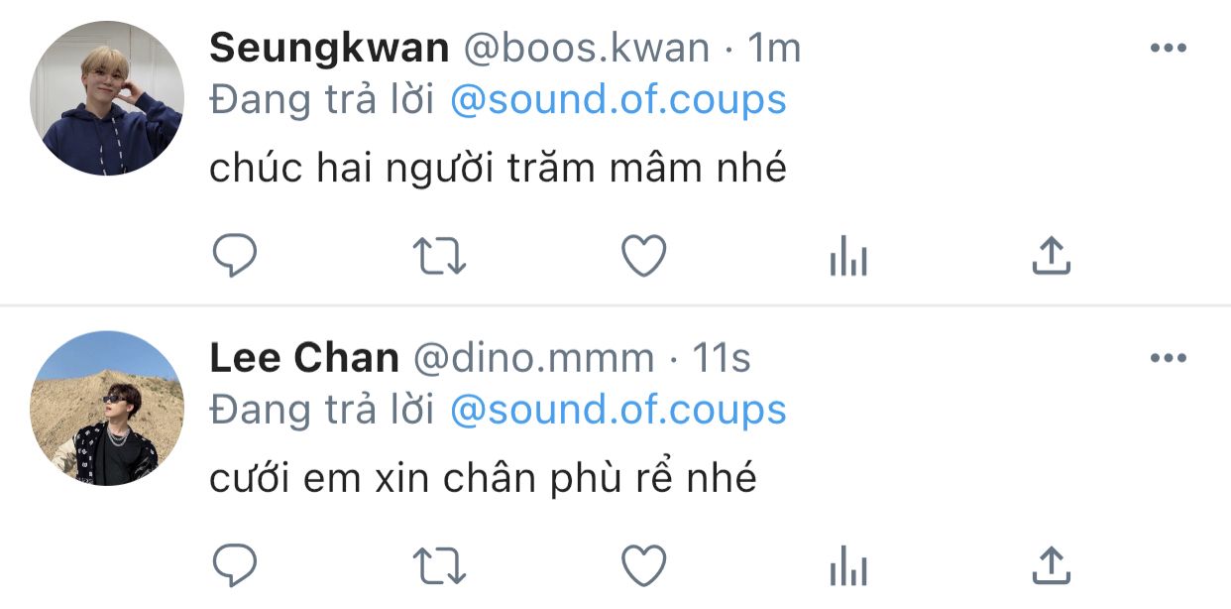This screenshot has height=609, width=1231.
Task: Open the @boos.kwan handle
Action: [587, 48]
